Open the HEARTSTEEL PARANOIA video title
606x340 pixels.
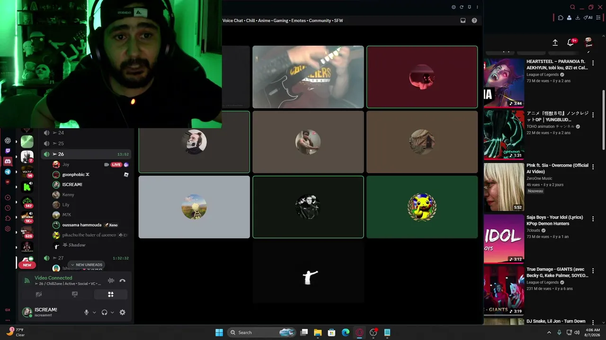click(557, 64)
